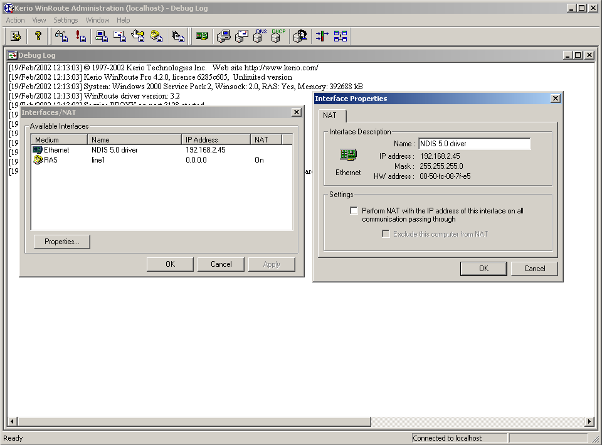Open the mail server settings icon
This screenshot has height=445, width=602.
click(241, 36)
